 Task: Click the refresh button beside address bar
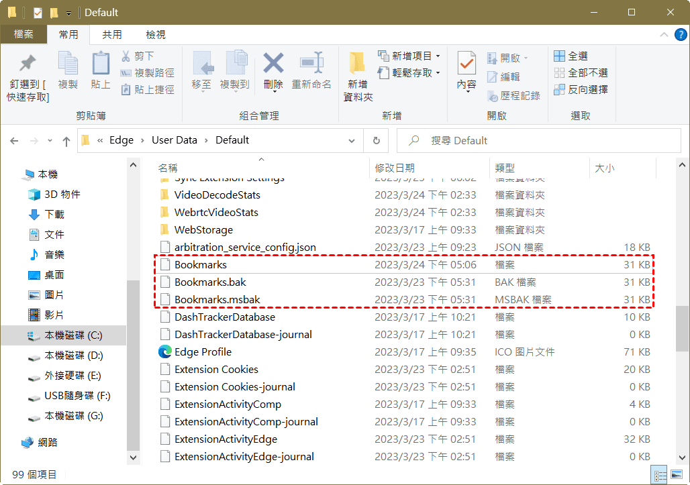[376, 141]
